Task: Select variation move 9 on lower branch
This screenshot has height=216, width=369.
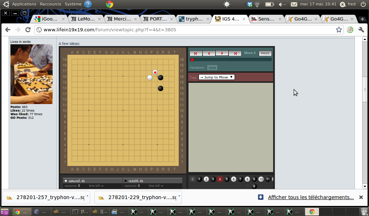Action: point(254,186)
